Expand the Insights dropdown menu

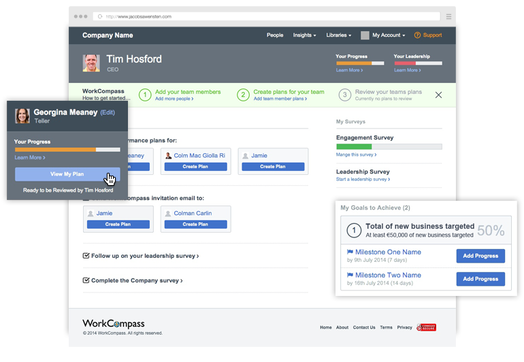click(304, 35)
